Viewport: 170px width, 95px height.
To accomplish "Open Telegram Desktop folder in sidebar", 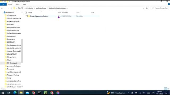I will (x=13, y=75).
